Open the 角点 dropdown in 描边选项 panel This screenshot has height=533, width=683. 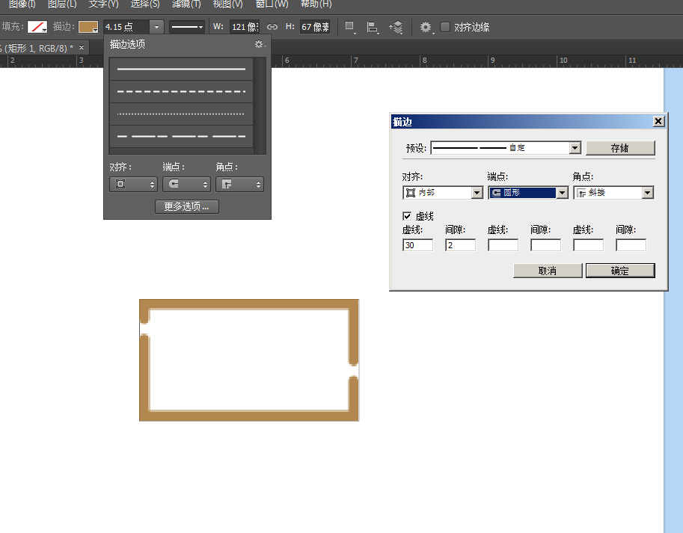(239, 184)
